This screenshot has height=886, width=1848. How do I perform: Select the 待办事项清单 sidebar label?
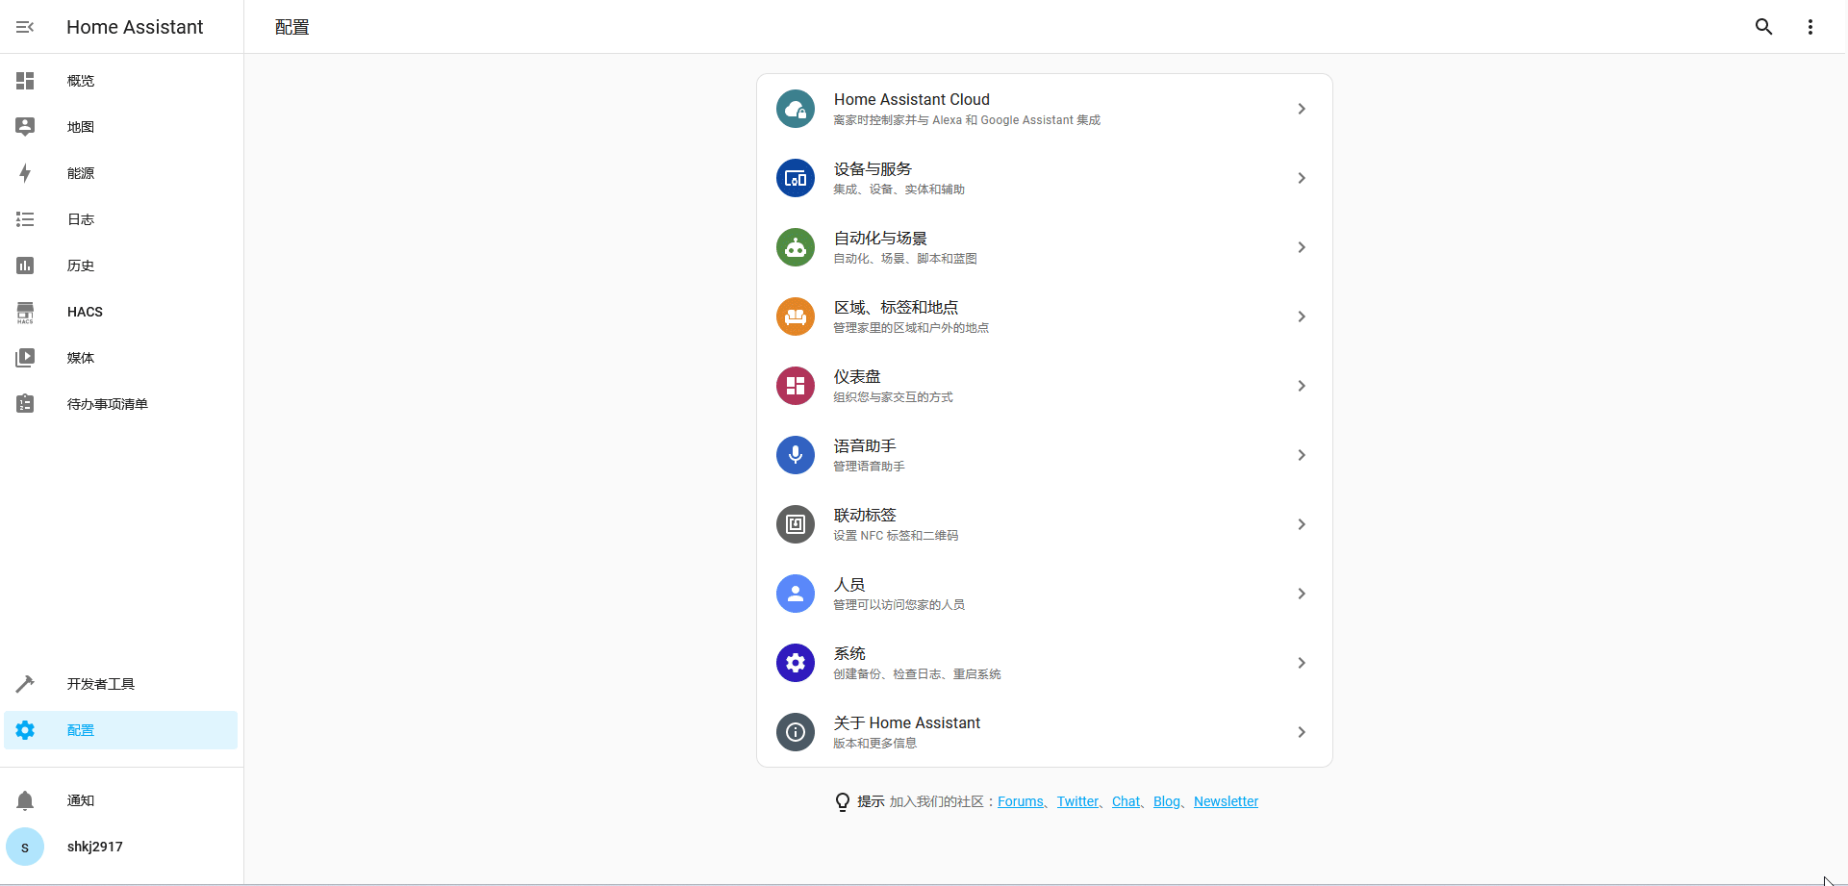(x=108, y=404)
